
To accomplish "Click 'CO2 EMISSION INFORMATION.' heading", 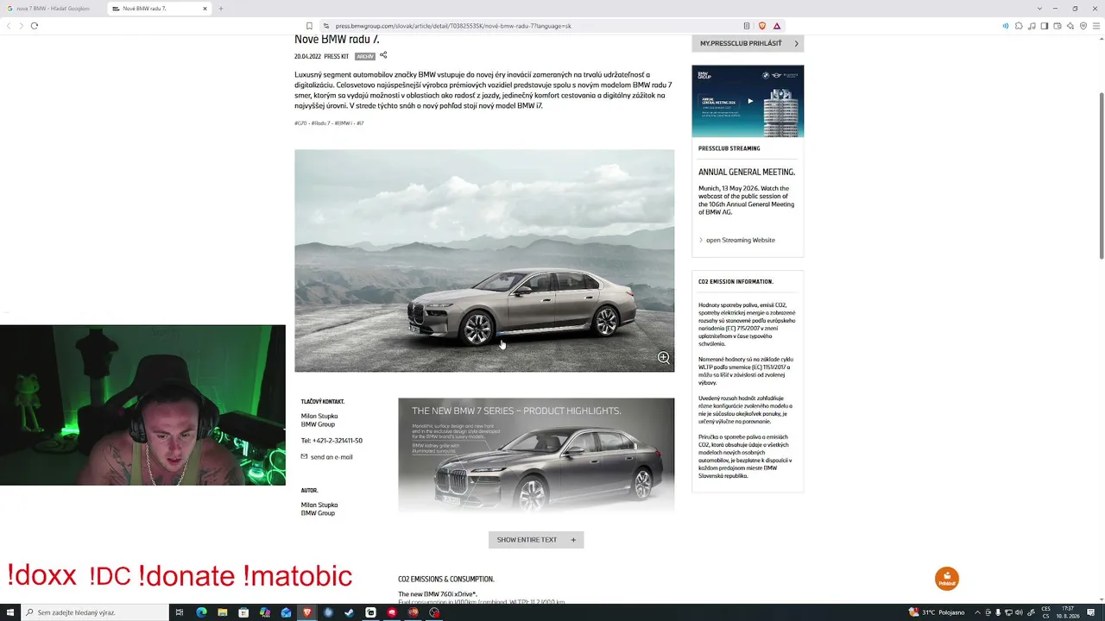I will [736, 282].
